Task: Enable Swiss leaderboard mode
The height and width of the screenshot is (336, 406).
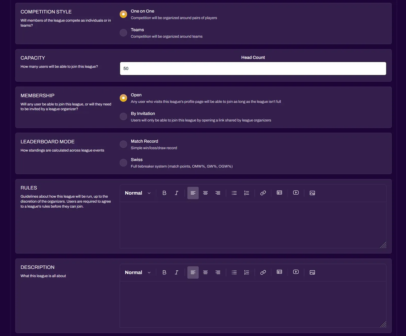Action: [123, 162]
